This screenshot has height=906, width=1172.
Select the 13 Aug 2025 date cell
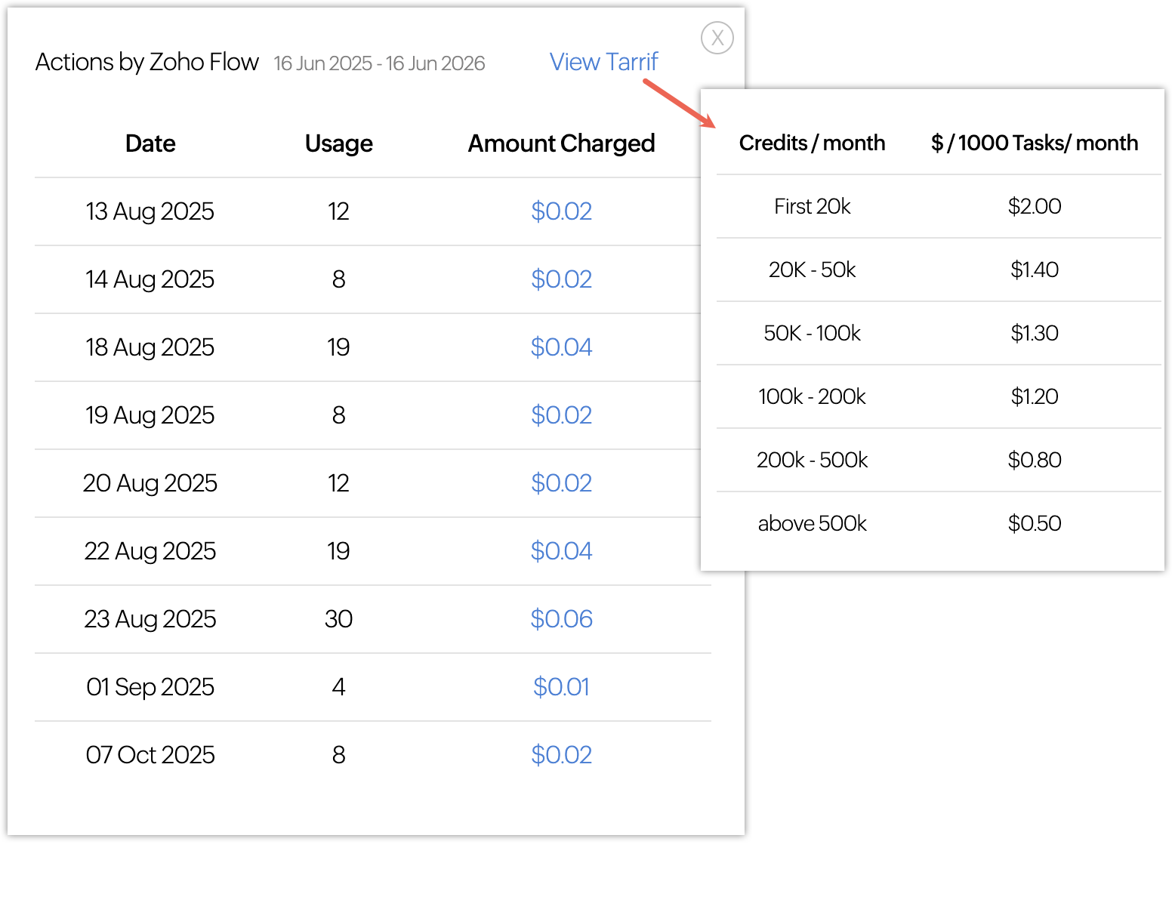[150, 211]
